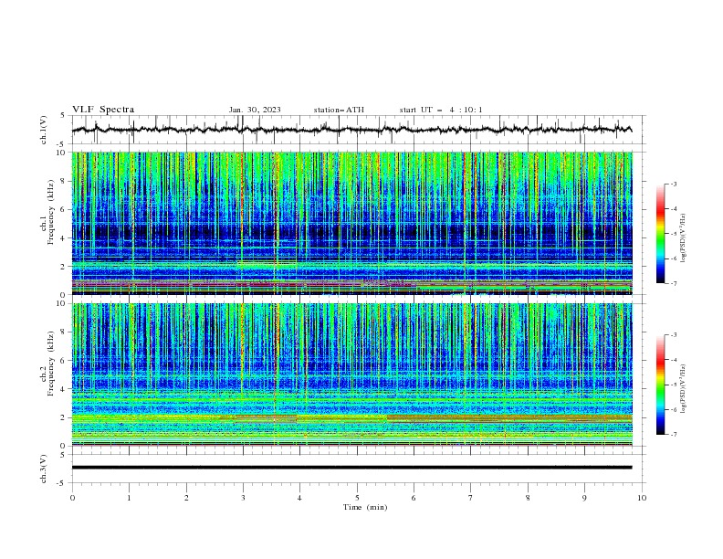Image resolution: width=723 pixels, height=559 pixels.
Task: Click the "ch.3(V)" axis label
Action: 44,469
